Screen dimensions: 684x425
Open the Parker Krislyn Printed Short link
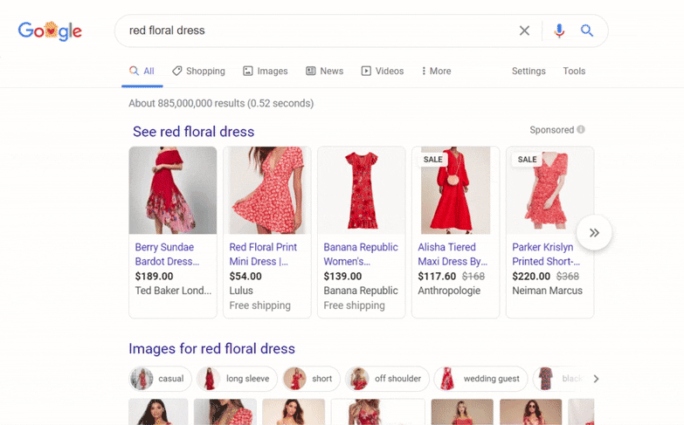coord(546,254)
